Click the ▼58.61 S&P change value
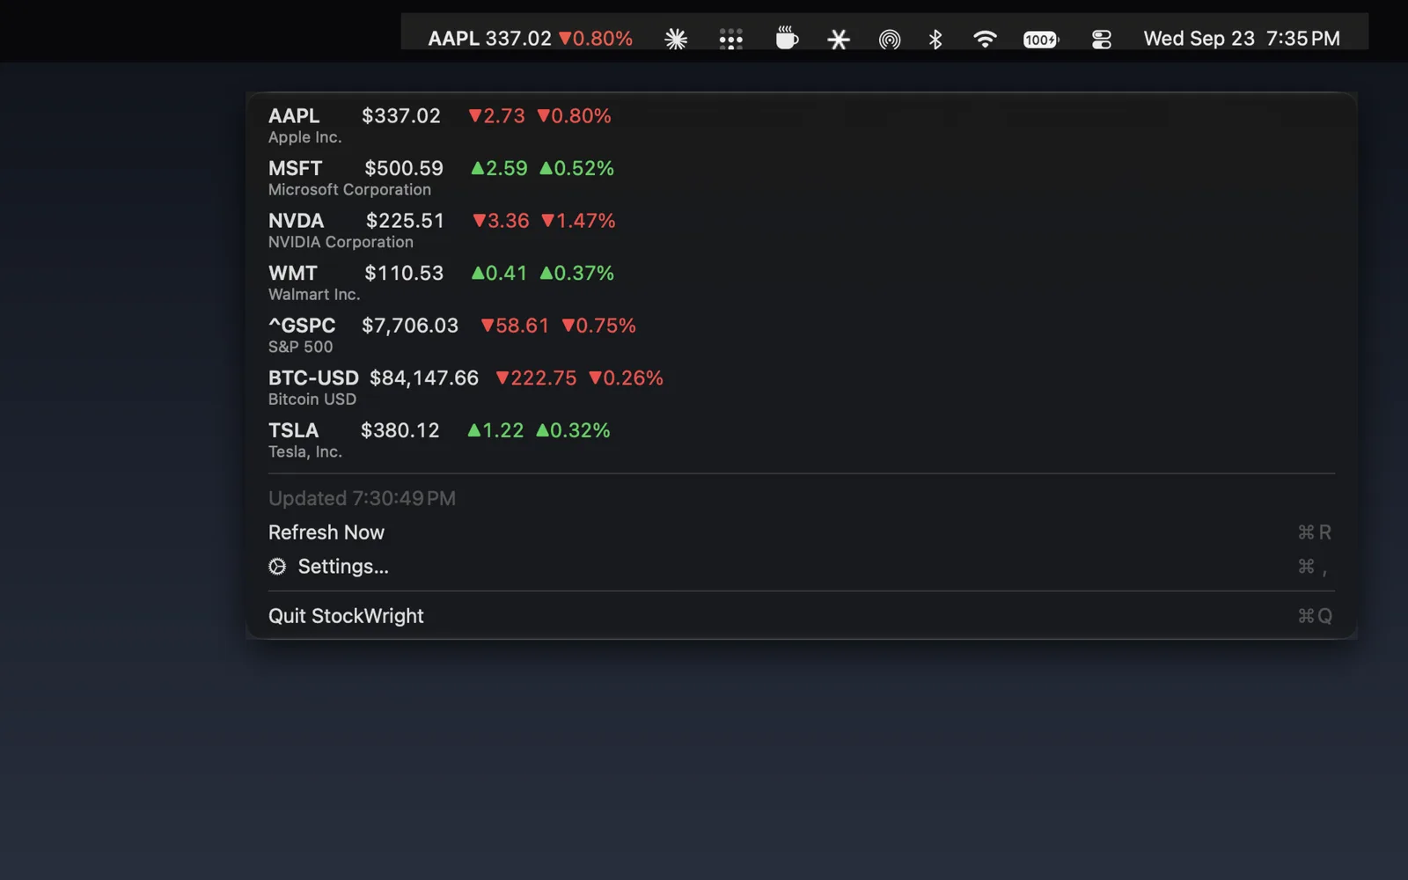The image size is (1408, 880). (515, 326)
